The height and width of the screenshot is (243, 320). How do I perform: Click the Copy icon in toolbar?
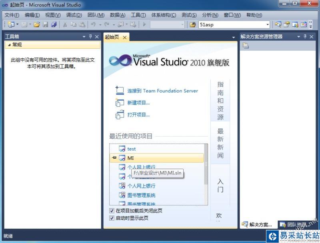click(73, 25)
